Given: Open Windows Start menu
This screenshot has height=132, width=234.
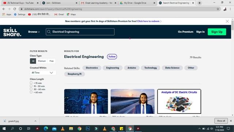Looking at the screenshot, I should [4, 129].
